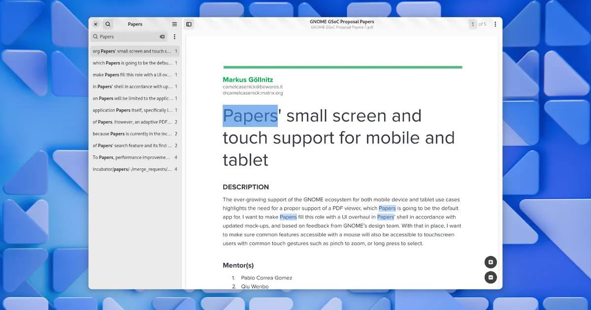The height and width of the screenshot is (310, 591).
Task: Toggle the sidebar panel visibility button
Action: tap(189, 24)
